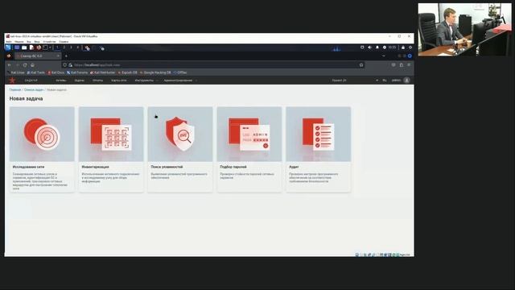Open the Kali applications menu dragon icon
515x290 pixels.
[x=8, y=48]
